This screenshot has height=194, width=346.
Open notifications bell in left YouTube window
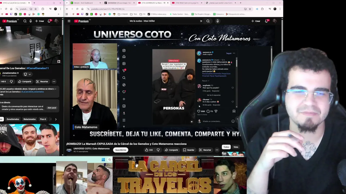click(x=49, y=21)
